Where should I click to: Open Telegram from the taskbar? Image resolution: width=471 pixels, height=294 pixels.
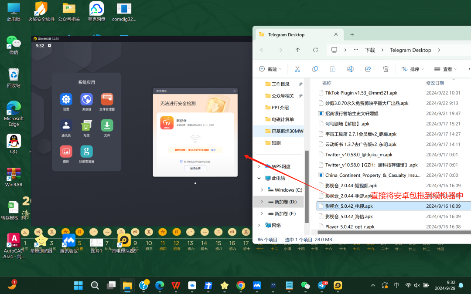point(322,285)
